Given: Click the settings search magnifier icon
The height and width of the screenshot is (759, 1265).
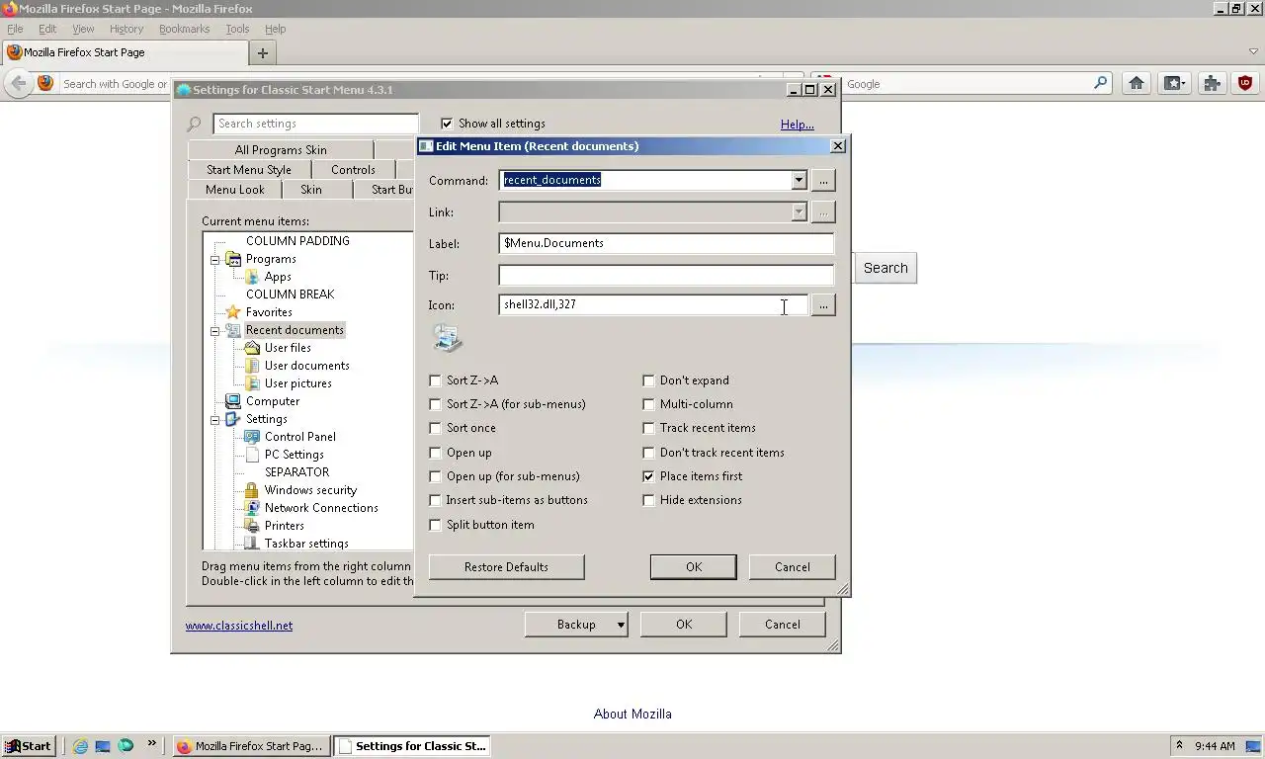Looking at the screenshot, I should tap(195, 124).
